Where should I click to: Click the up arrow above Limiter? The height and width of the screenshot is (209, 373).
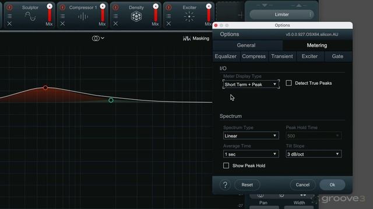(x=299, y=5)
